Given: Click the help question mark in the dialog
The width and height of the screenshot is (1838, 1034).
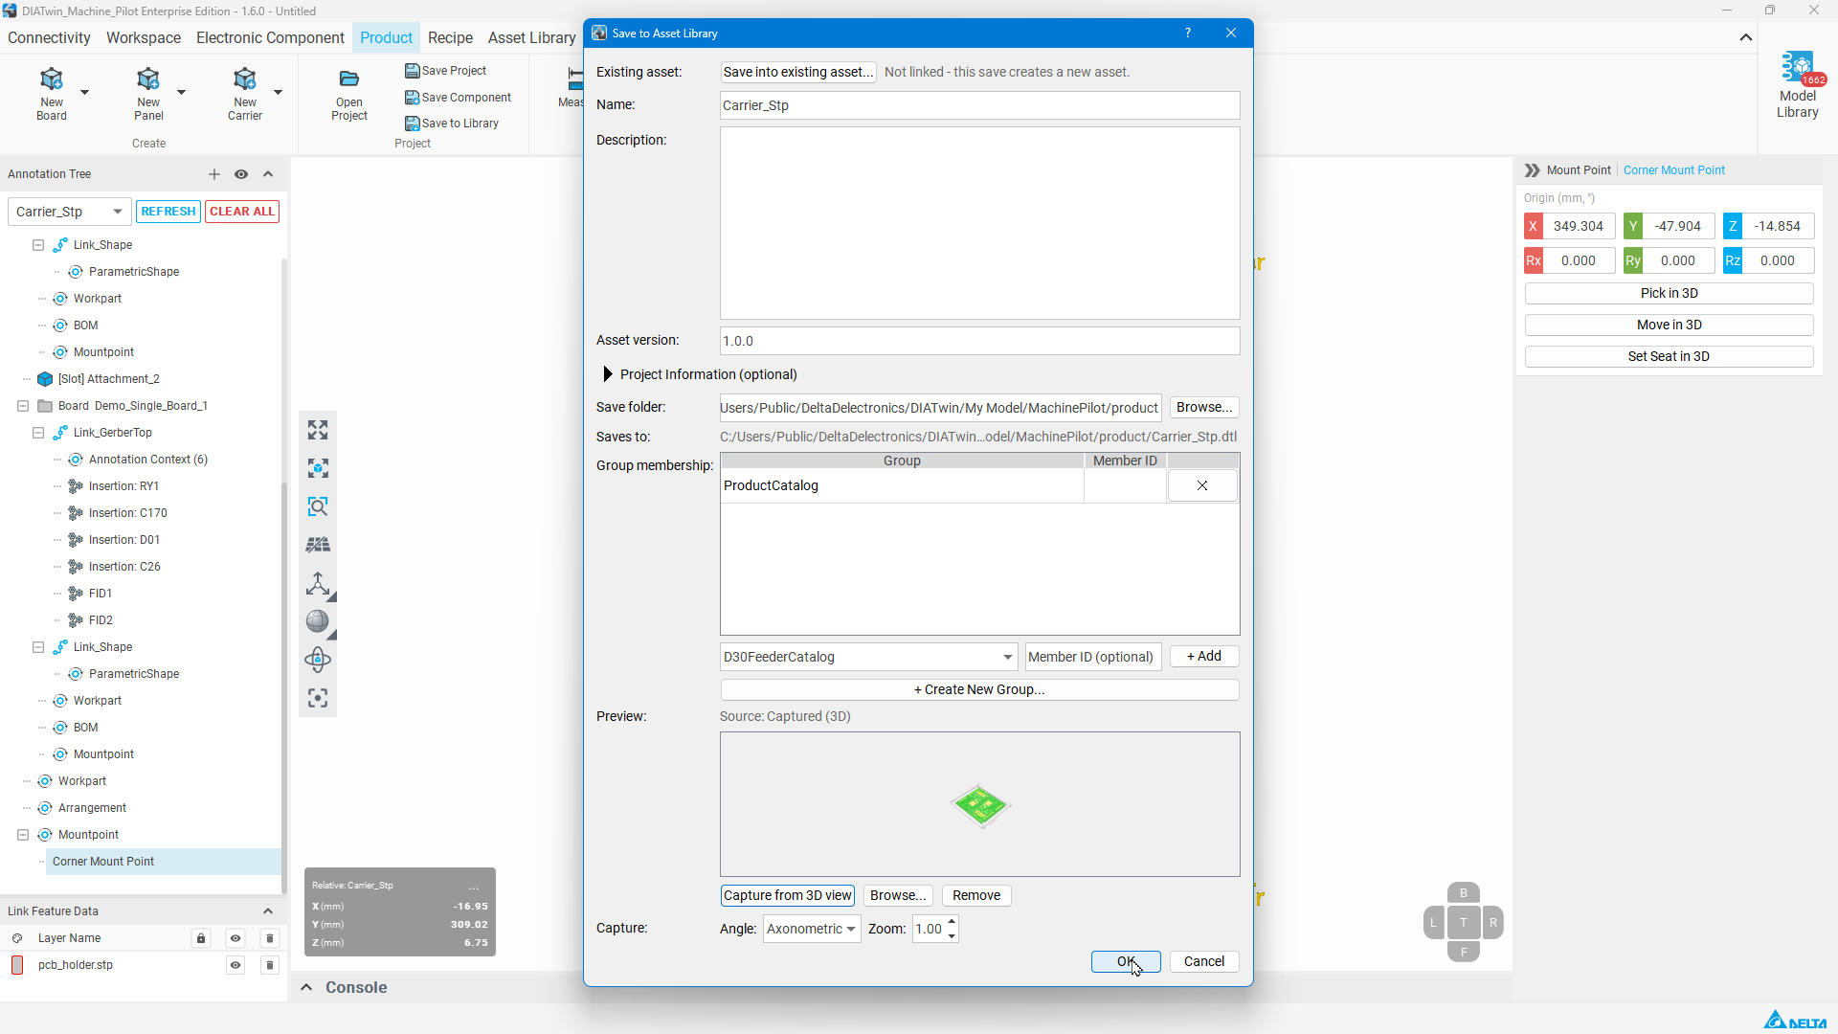Looking at the screenshot, I should [x=1188, y=34].
